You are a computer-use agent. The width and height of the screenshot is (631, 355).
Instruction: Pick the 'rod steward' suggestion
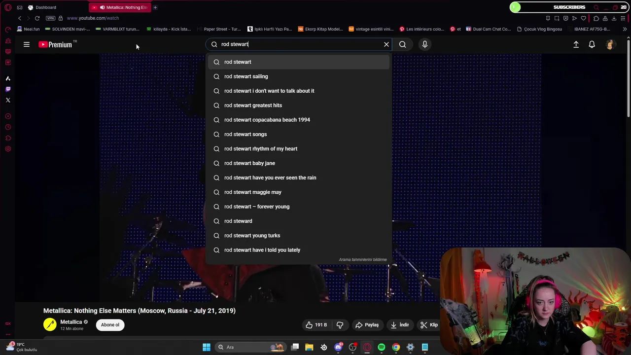[298, 221]
